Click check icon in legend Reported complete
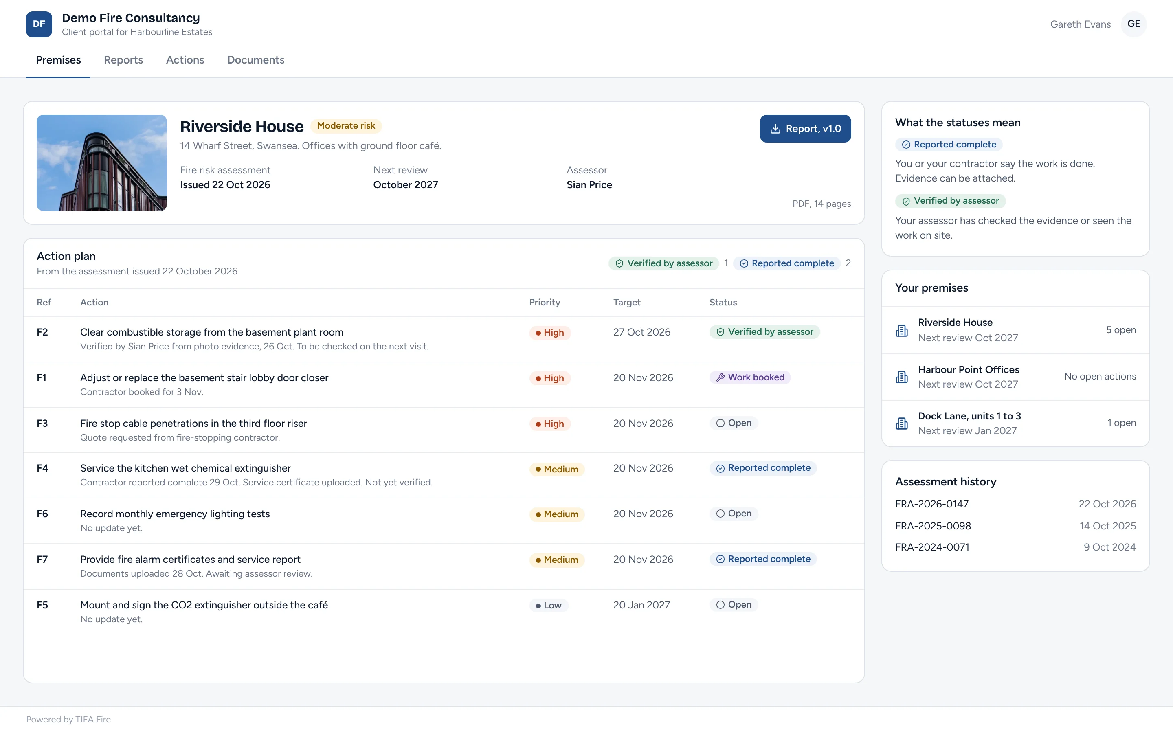1173x733 pixels. coord(906,145)
